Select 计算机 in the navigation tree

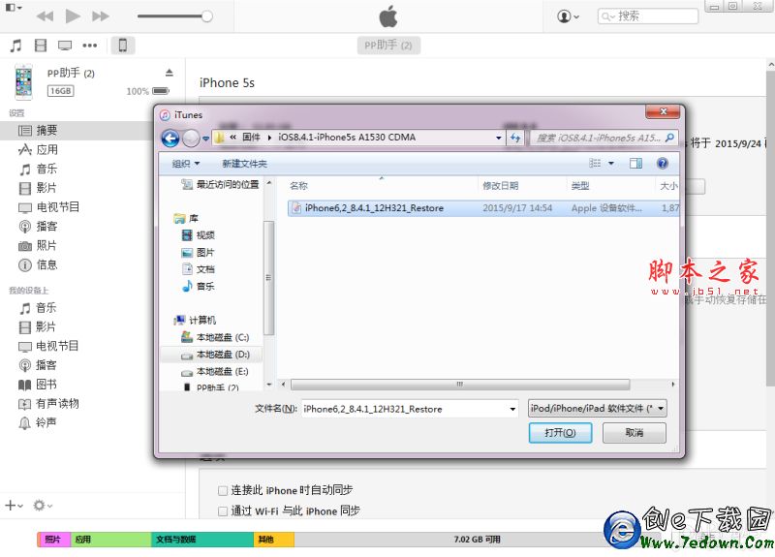[196, 321]
